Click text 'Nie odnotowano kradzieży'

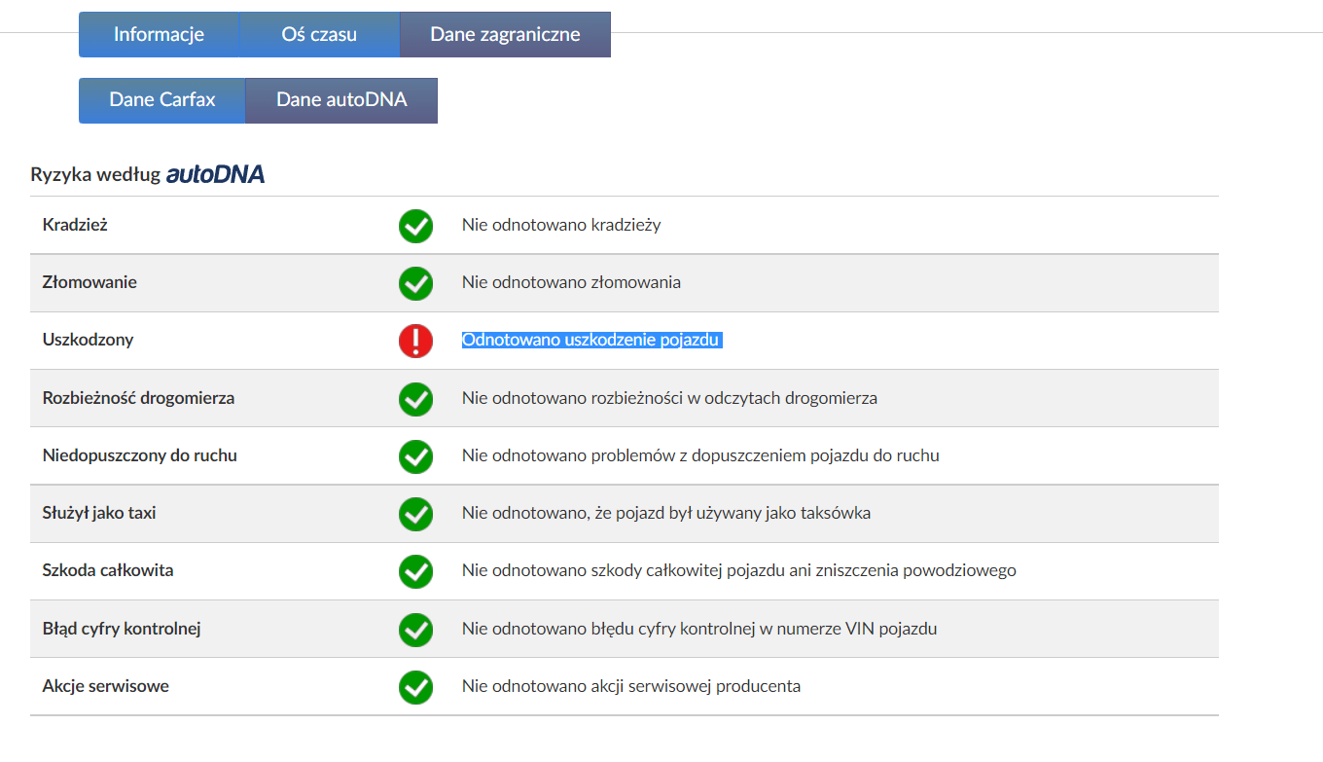point(561,225)
